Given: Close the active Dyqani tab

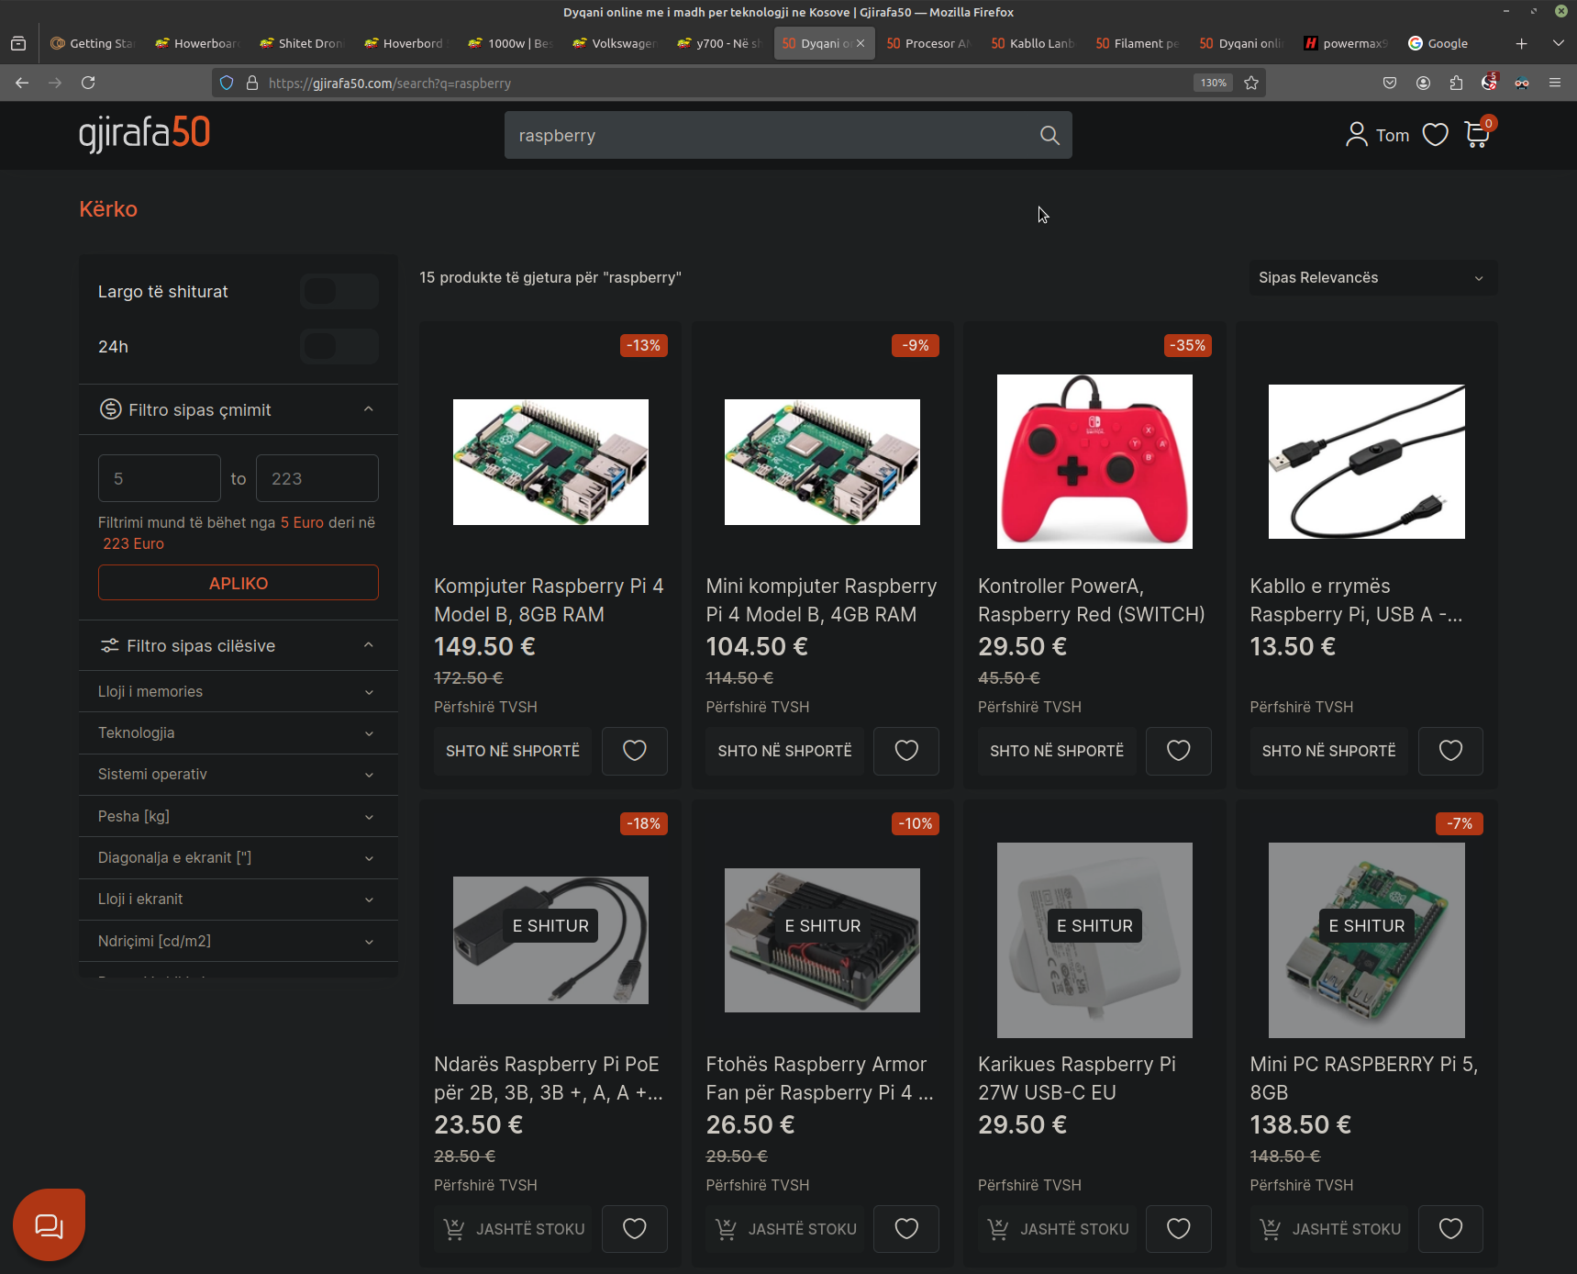Looking at the screenshot, I should [861, 43].
